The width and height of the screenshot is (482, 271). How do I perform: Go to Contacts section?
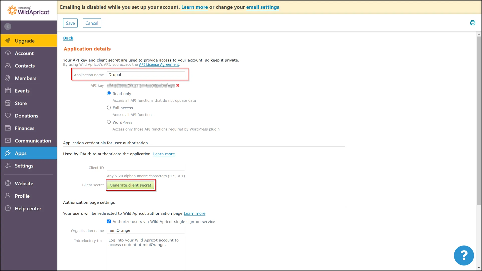click(x=29, y=65)
